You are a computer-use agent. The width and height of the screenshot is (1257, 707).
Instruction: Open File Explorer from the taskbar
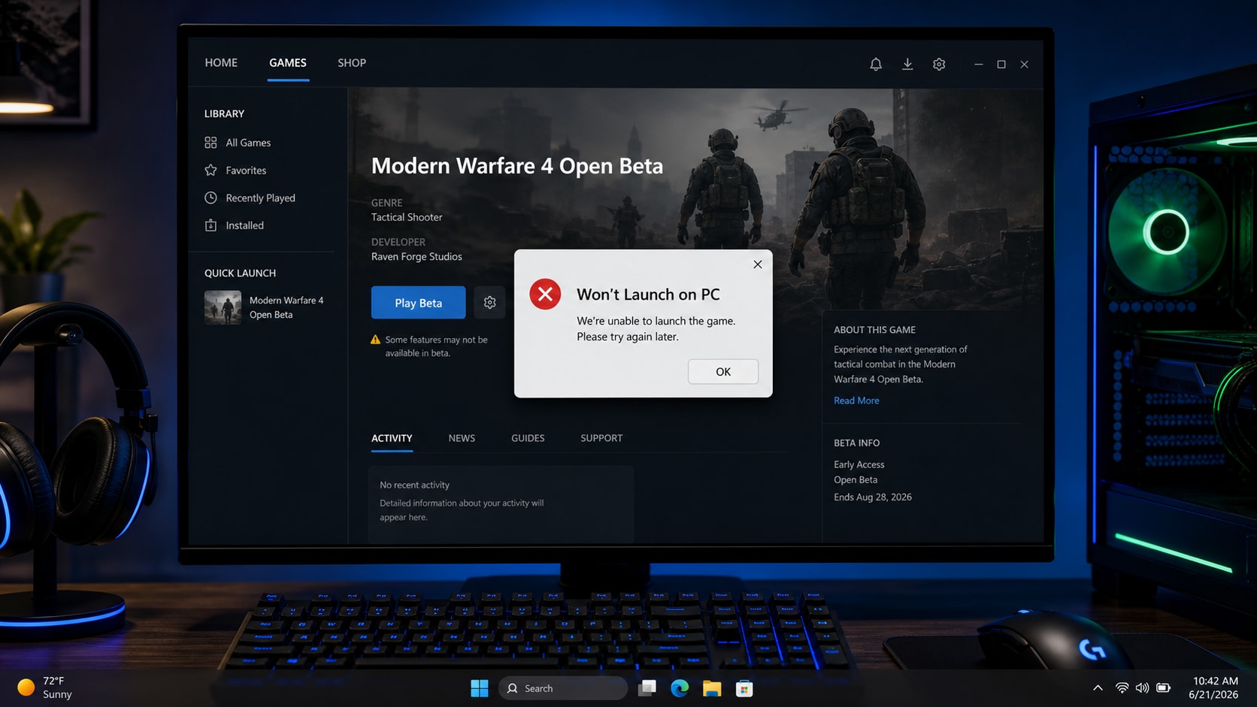tap(712, 688)
